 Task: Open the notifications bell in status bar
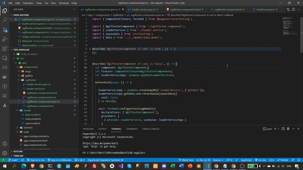299,160
